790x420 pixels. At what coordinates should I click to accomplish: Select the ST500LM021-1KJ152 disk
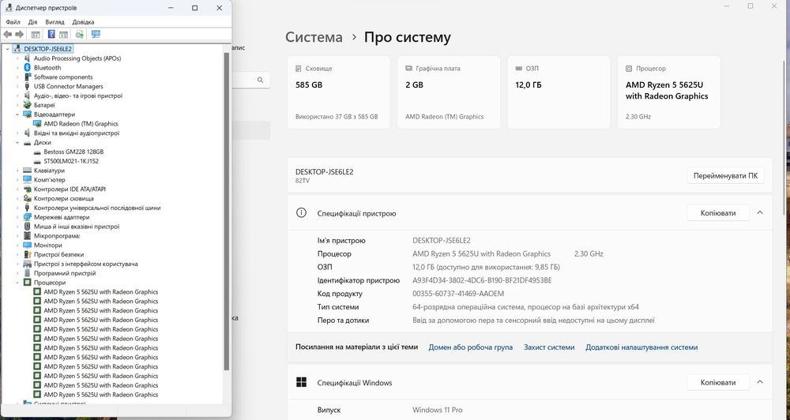coord(71,161)
